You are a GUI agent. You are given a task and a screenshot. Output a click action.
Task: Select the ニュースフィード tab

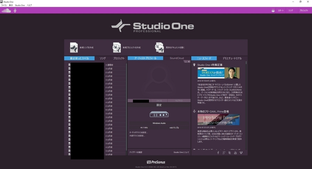(x=204, y=58)
